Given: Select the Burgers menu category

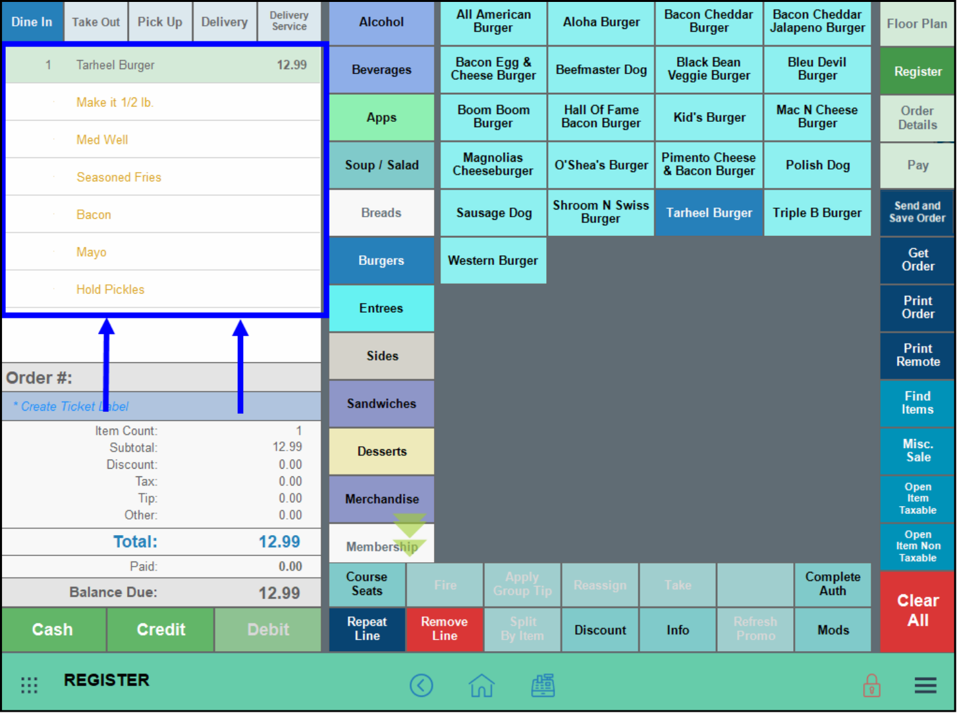Looking at the screenshot, I should [381, 260].
